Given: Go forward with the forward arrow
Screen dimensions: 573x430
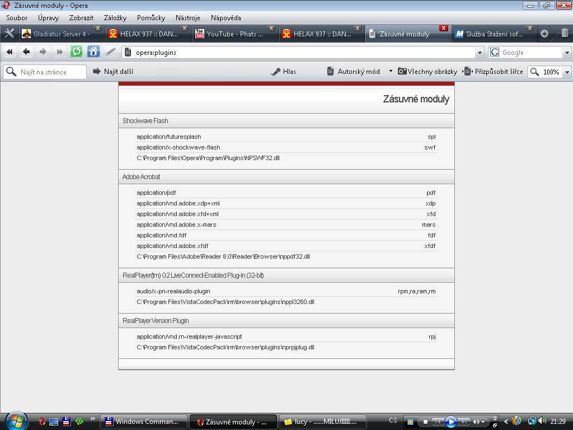Looking at the screenshot, I should (x=43, y=52).
